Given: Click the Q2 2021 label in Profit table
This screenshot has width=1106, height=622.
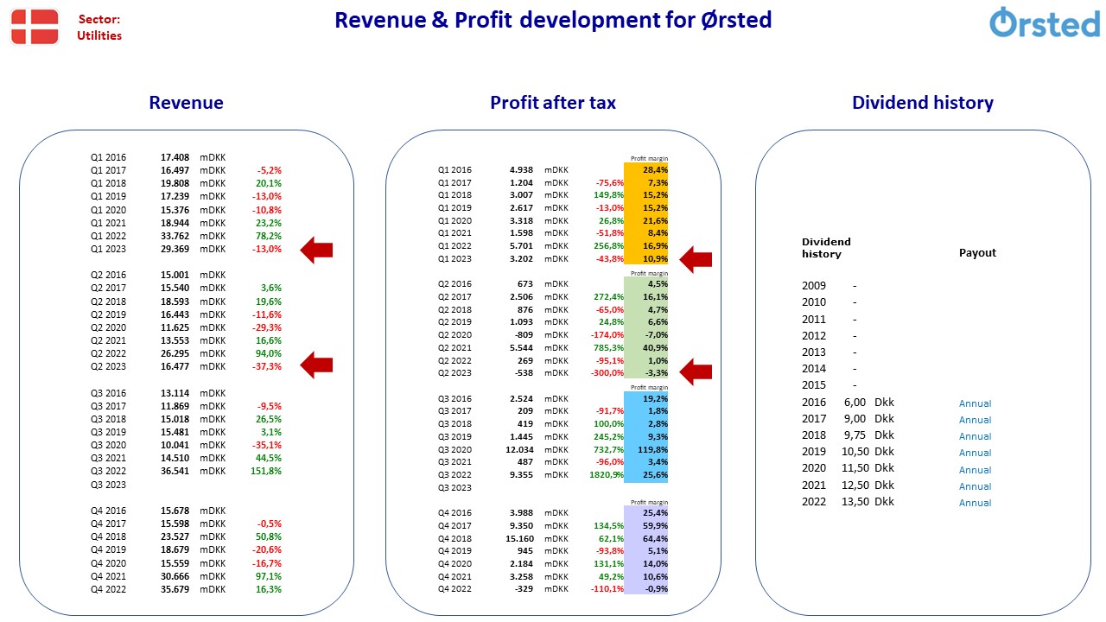Looking at the screenshot, I should point(455,348).
